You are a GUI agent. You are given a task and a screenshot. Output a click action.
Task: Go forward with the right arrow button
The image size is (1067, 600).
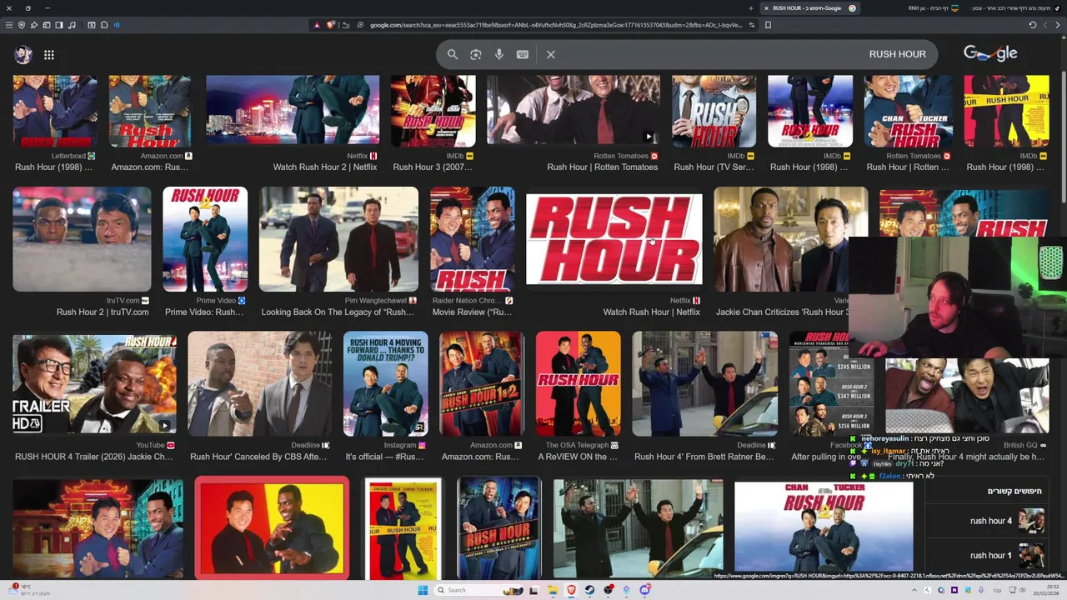point(1059,25)
